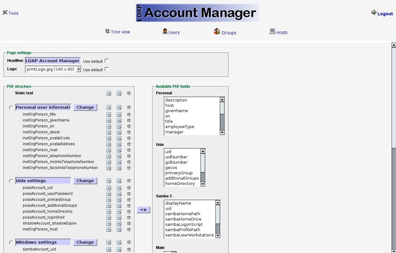Move Windows settings section up
Screen dimensions: 396x253
point(109,242)
